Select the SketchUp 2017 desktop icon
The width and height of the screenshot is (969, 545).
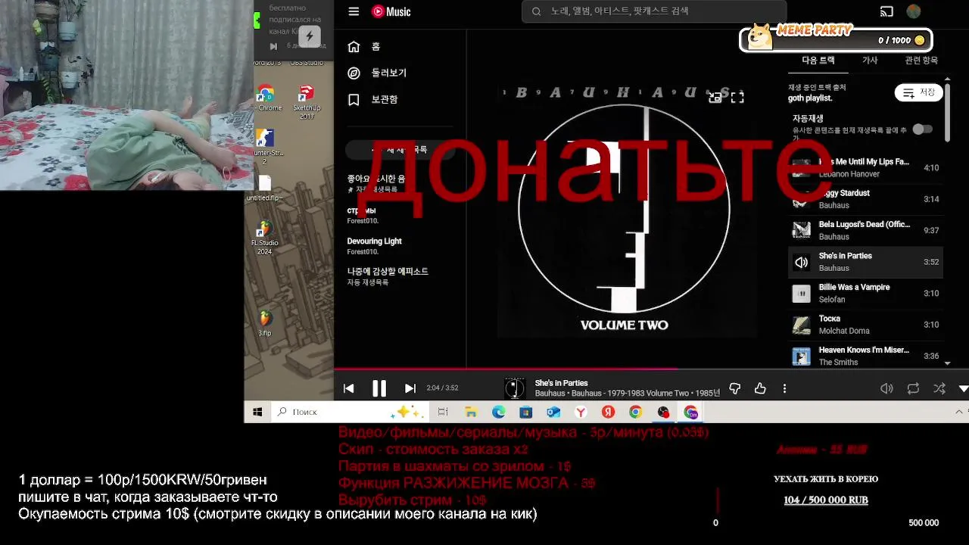coord(307,102)
